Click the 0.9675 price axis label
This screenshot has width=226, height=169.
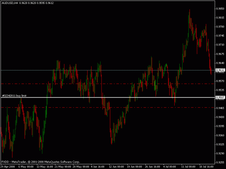(x=220, y=54)
